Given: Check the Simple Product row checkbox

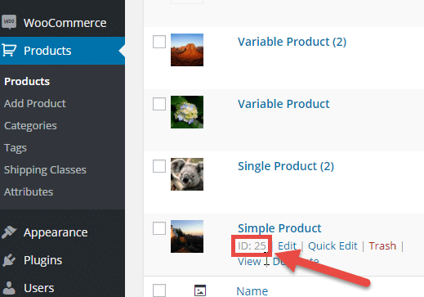Looking at the screenshot, I should coord(159,228).
